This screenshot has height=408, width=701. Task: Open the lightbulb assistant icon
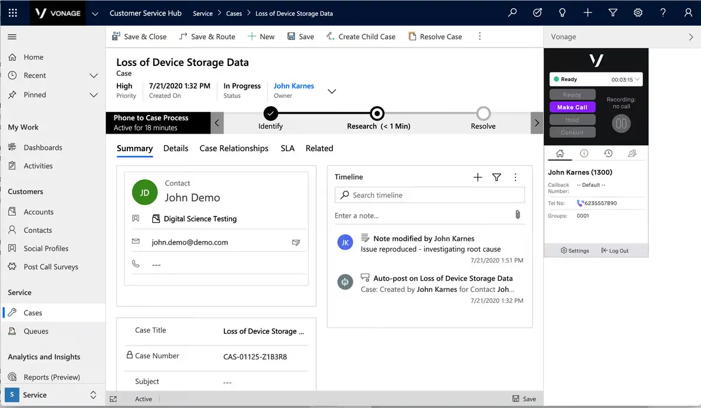click(563, 13)
